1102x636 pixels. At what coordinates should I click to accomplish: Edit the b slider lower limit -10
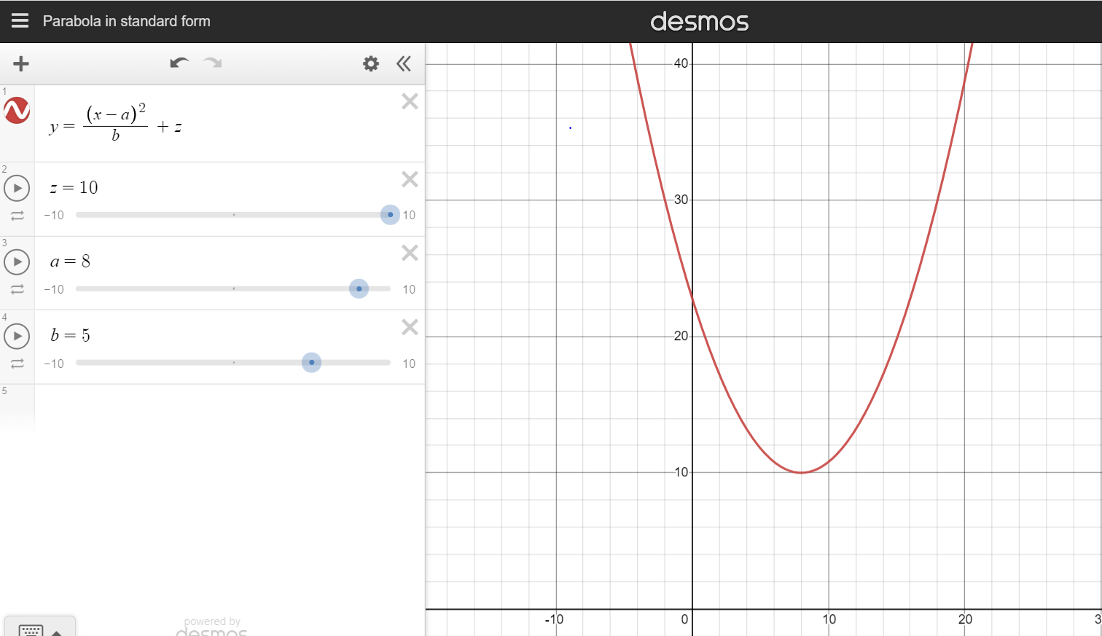(54, 364)
